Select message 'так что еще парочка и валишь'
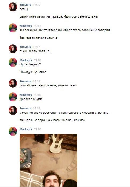Image resolution: width=130 pixels, height=187 pixels. point(52,120)
